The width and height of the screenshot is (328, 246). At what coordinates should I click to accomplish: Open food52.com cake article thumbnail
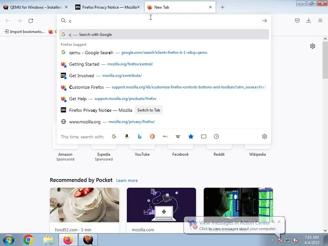coord(85,205)
